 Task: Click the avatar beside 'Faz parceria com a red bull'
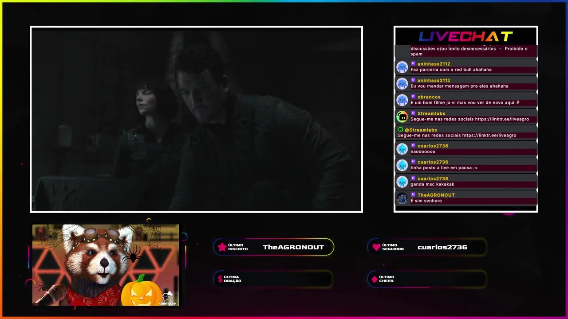402,67
